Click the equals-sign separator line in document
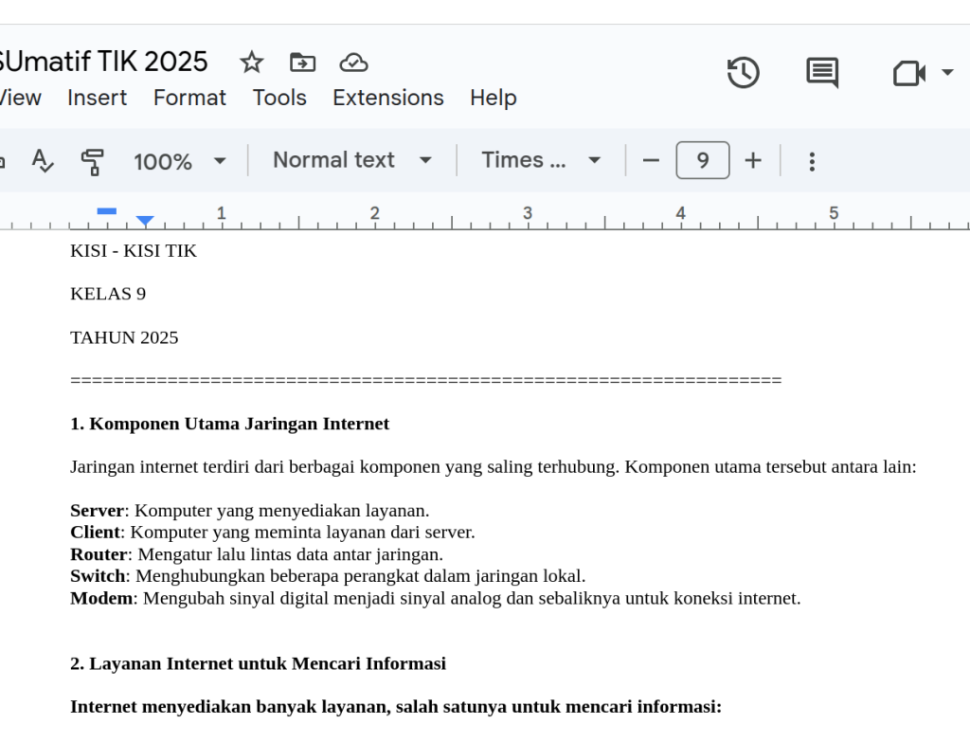This screenshot has width=970, height=742. 426,380
